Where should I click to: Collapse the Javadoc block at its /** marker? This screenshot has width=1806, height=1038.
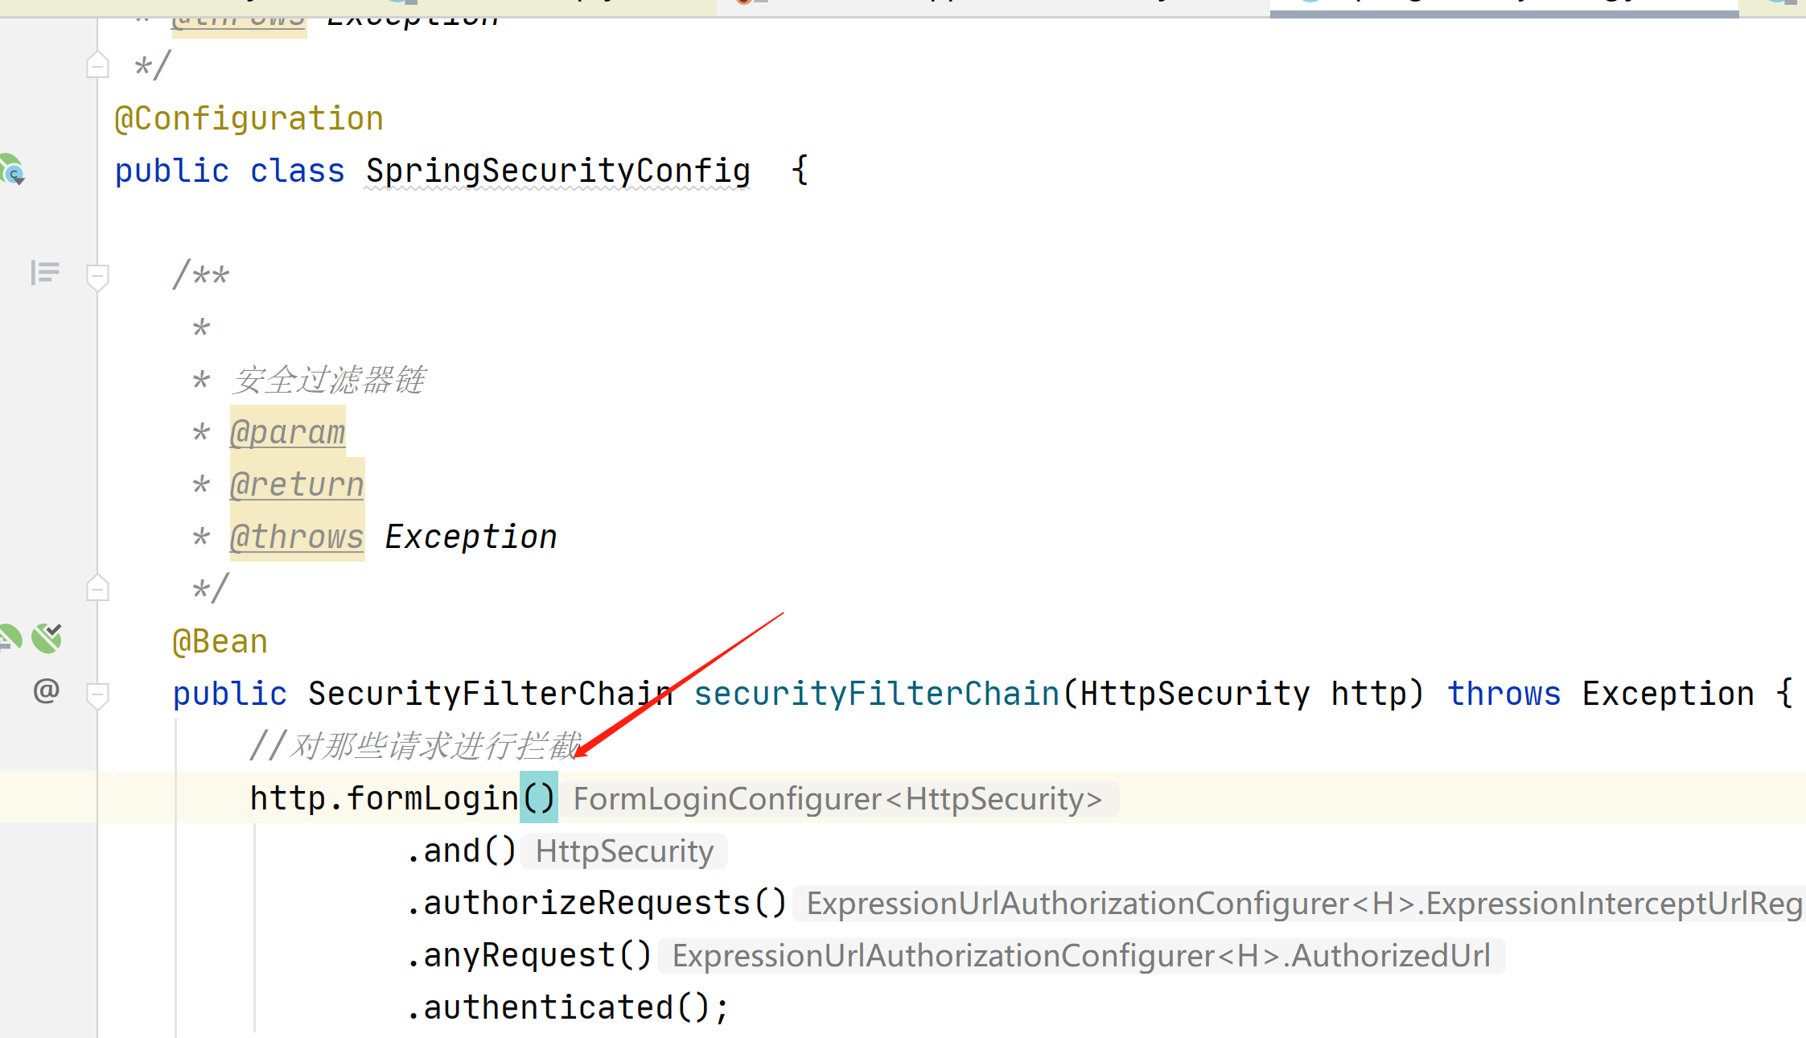[97, 277]
